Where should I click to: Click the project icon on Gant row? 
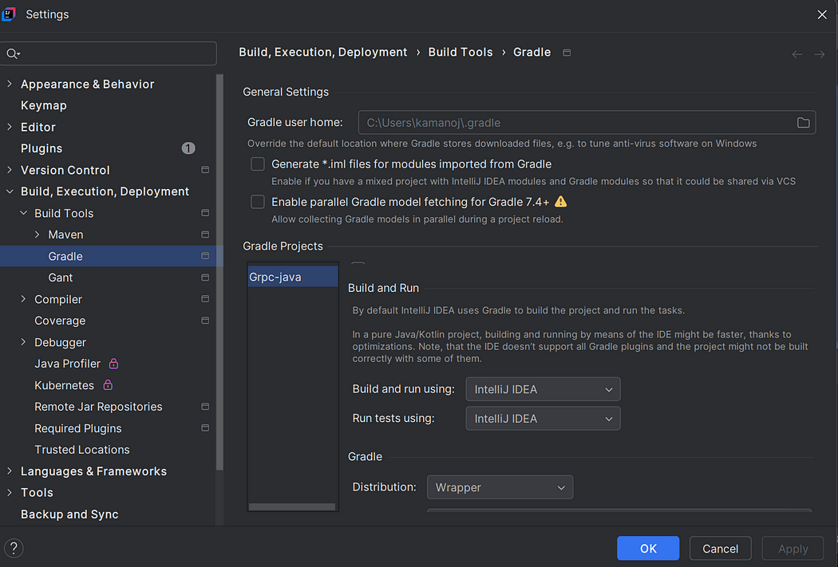click(x=204, y=278)
